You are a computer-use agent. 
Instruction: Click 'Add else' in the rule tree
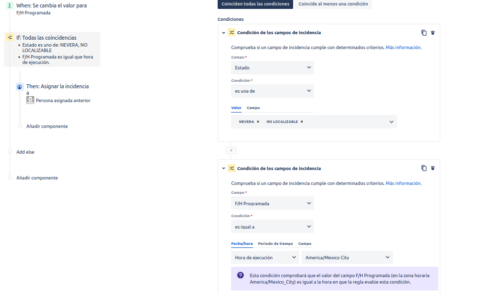(25, 152)
